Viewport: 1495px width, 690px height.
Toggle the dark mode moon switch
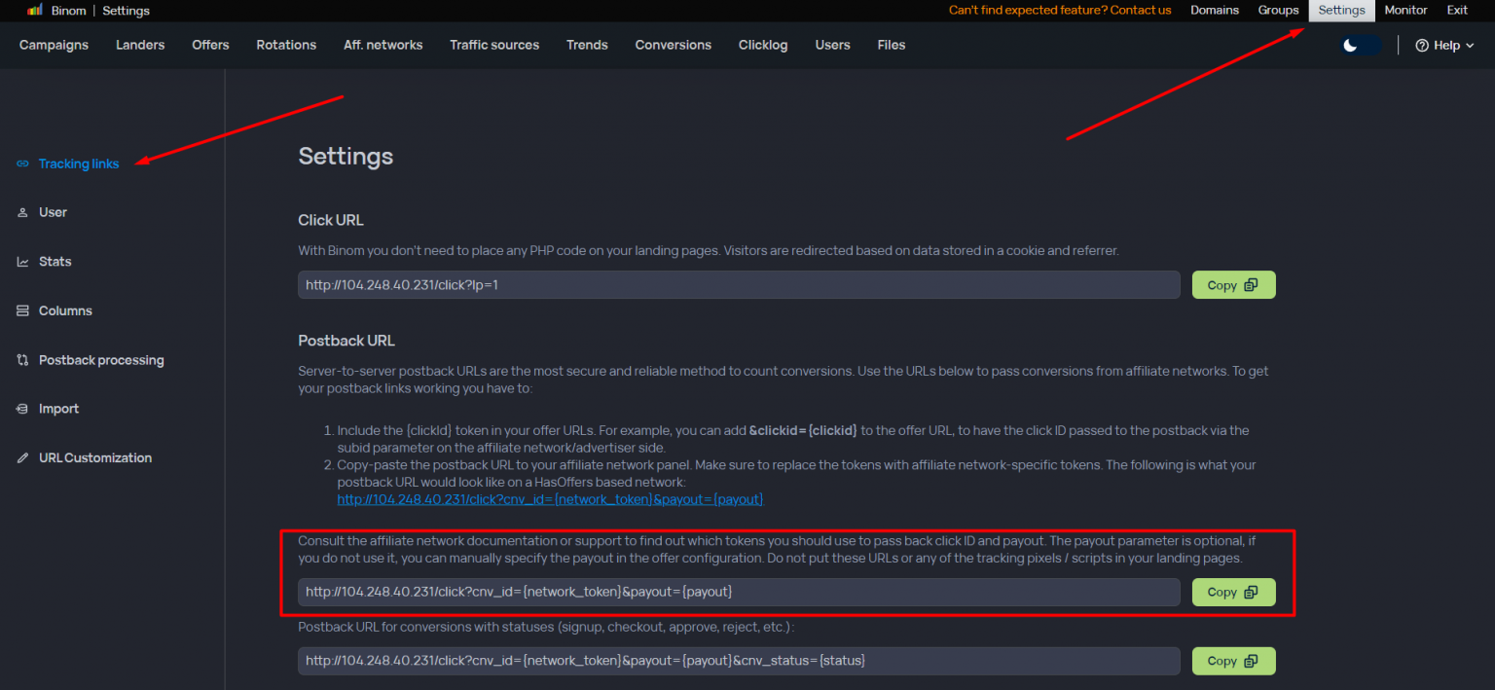pyautogui.click(x=1360, y=46)
